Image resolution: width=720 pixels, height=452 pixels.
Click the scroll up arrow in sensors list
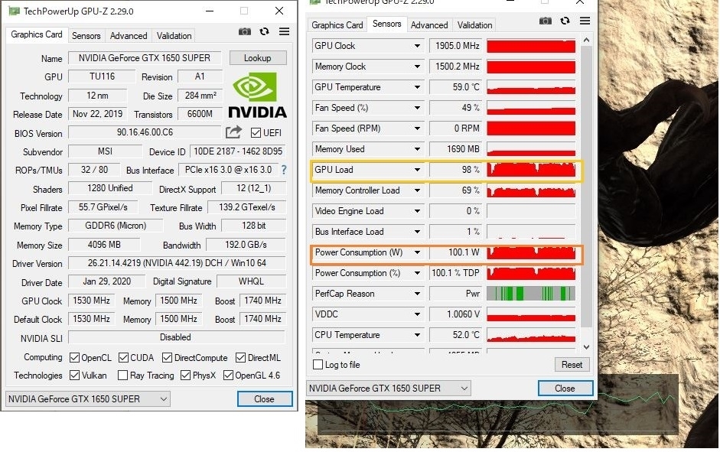[x=586, y=41]
